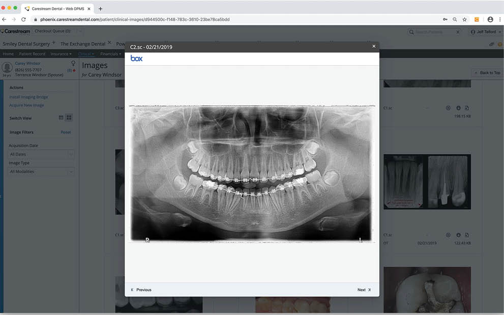The width and height of the screenshot is (504, 315).
Task: Click the Box logo in preview
Action: [x=136, y=59]
